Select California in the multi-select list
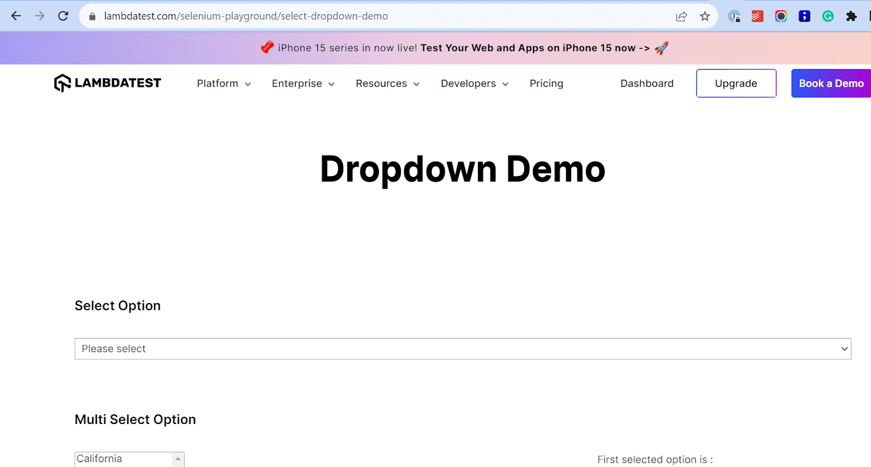Viewport: 871px width, 467px height. coord(99,459)
